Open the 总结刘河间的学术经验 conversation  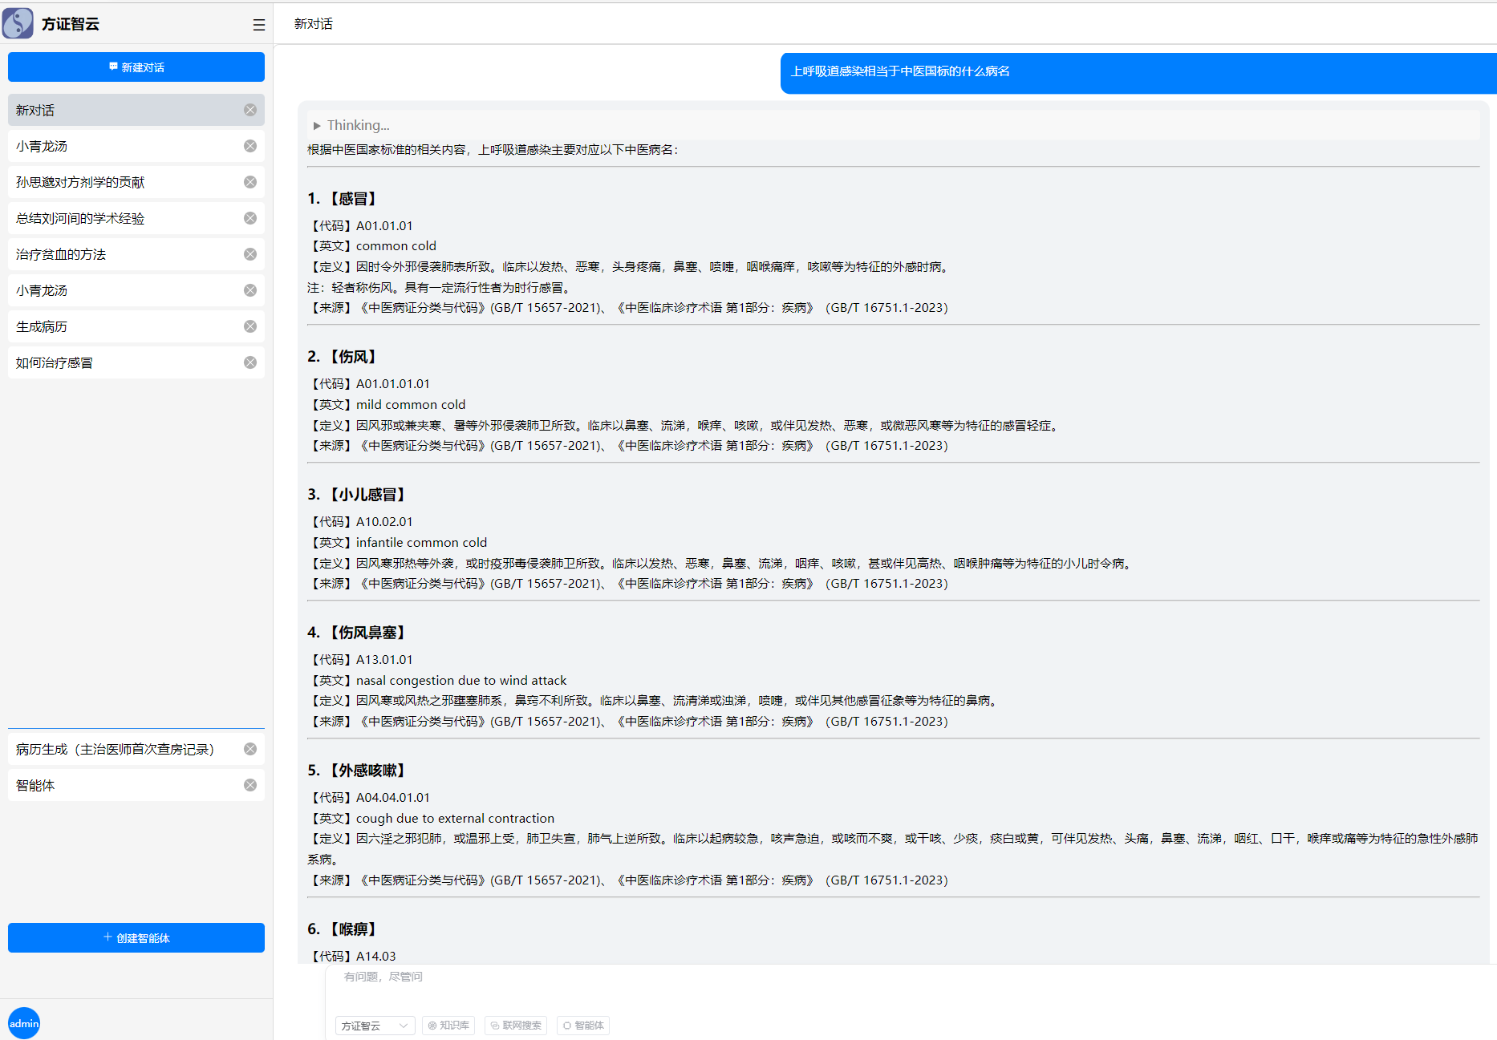80,218
